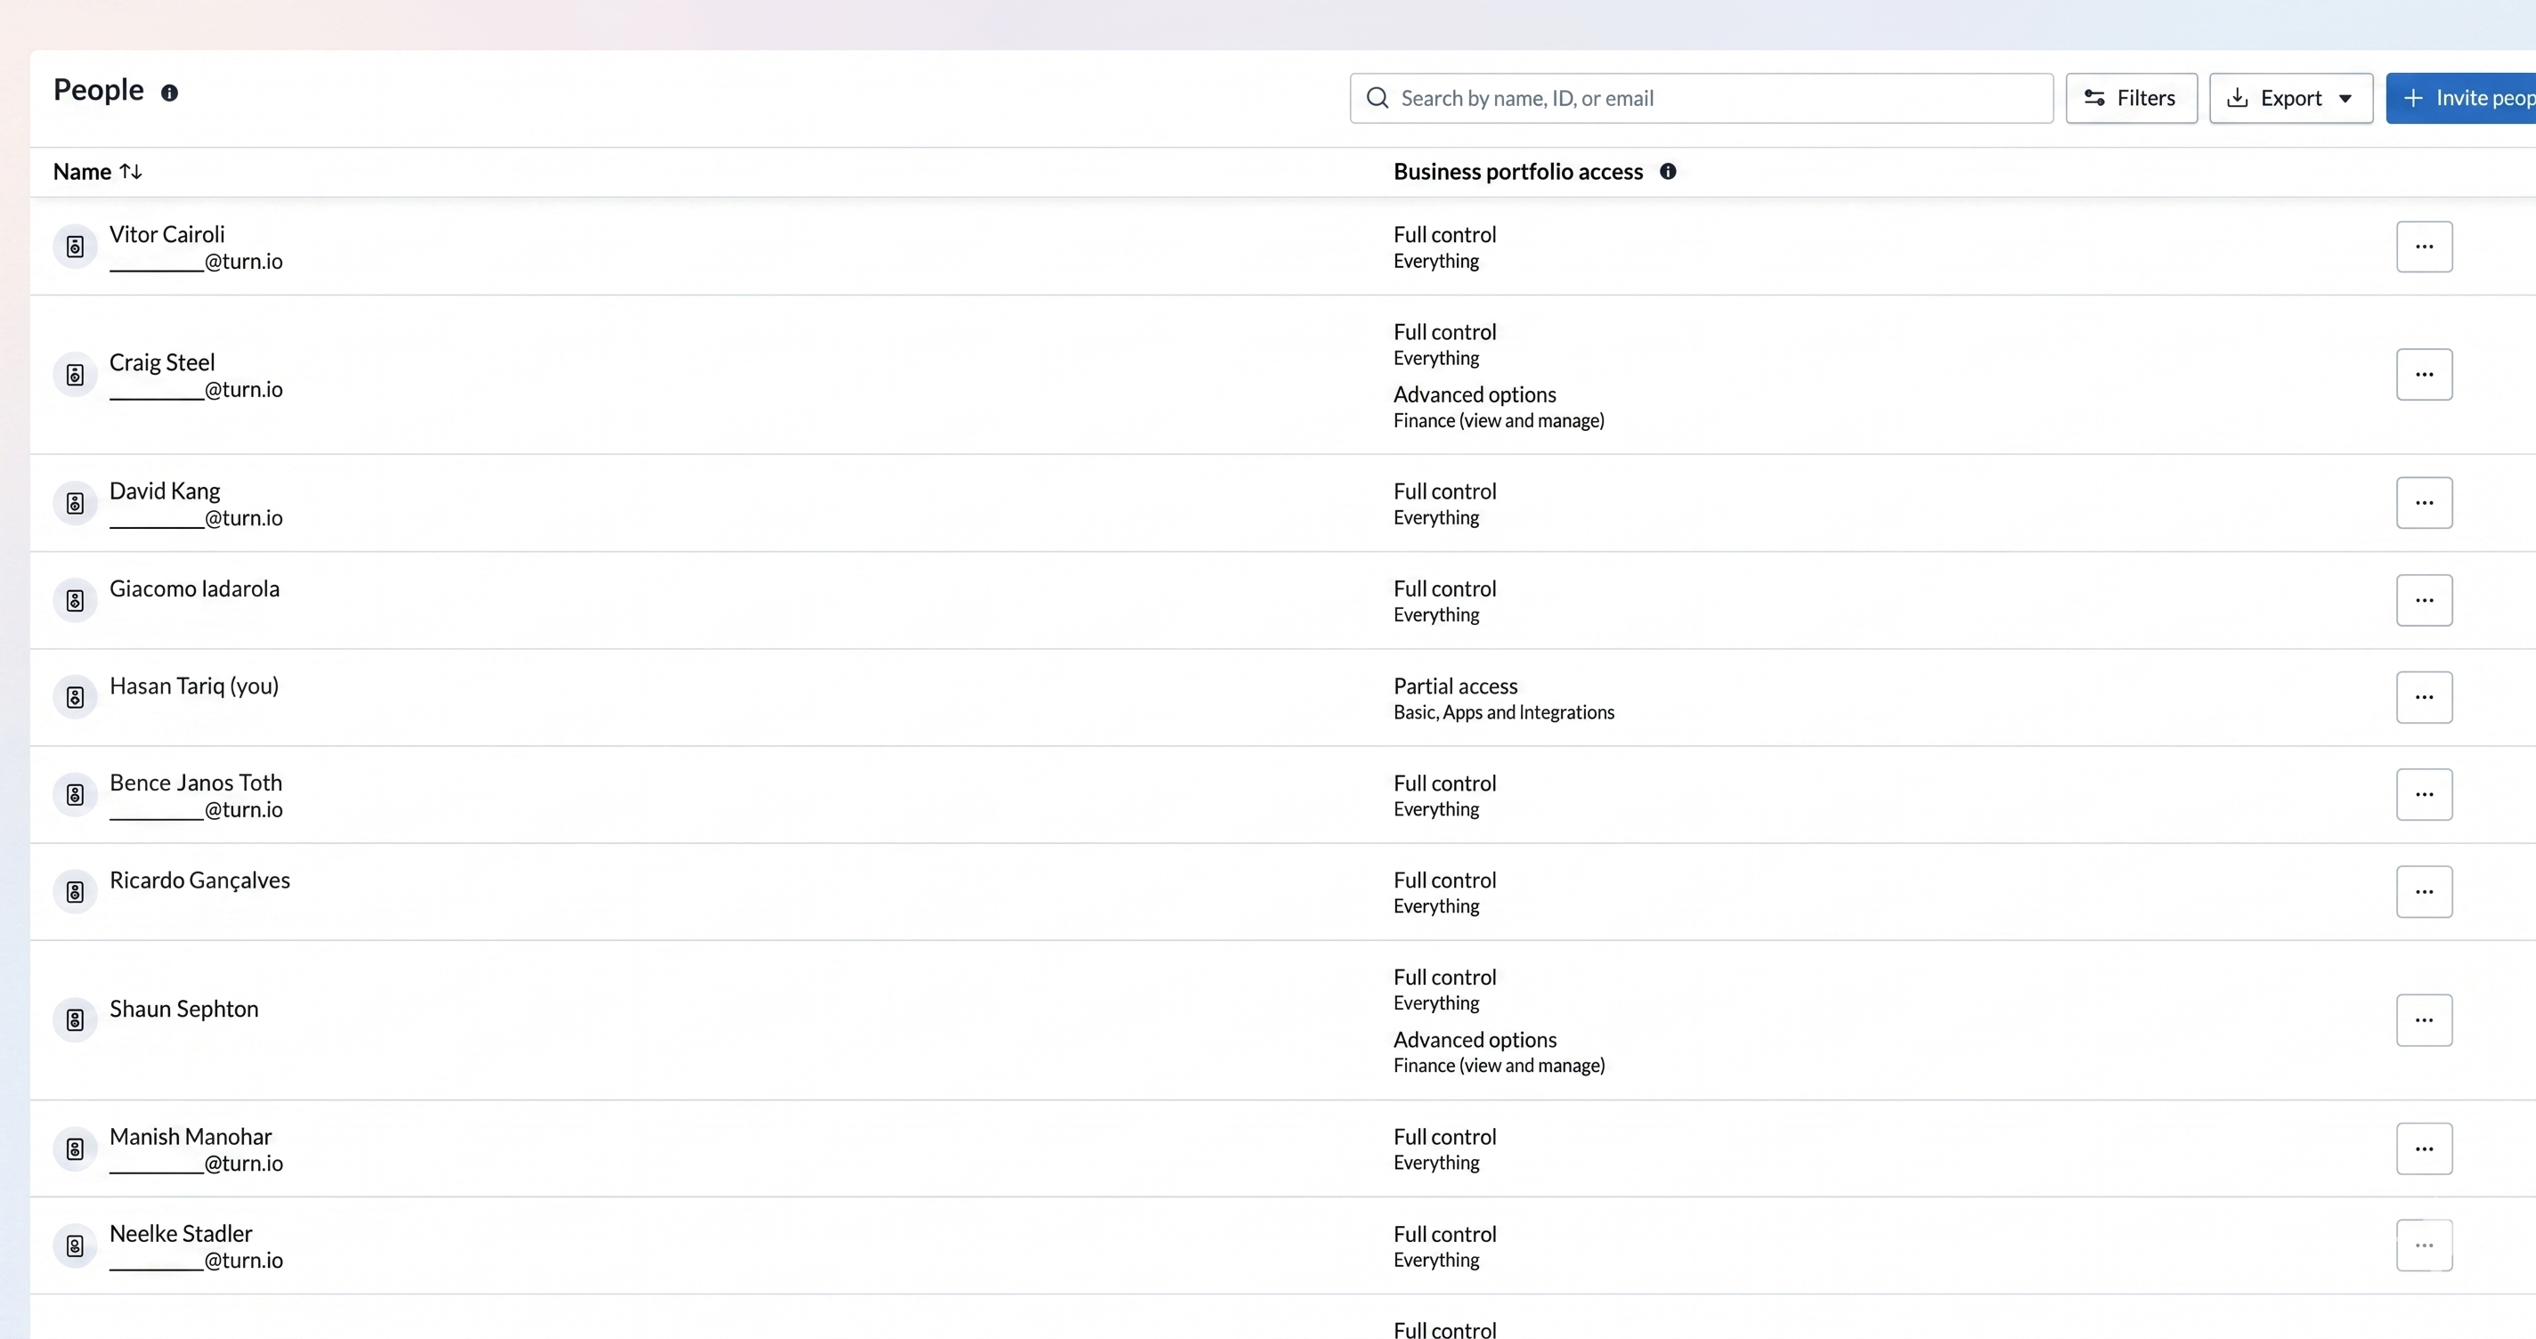
Task: Open the three-dot menu for Giacomo Iadarola
Action: tap(2424, 601)
